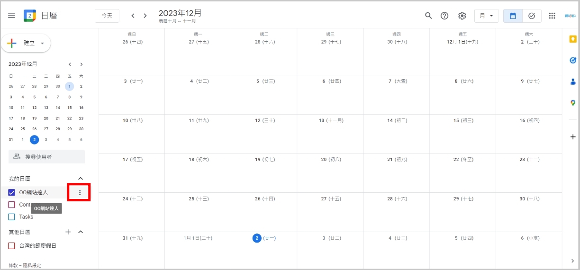This screenshot has height=270, width=580.
Task: Click the 搜尋使用者 input field
Action: pyautogui.click(x=46, y=156)
